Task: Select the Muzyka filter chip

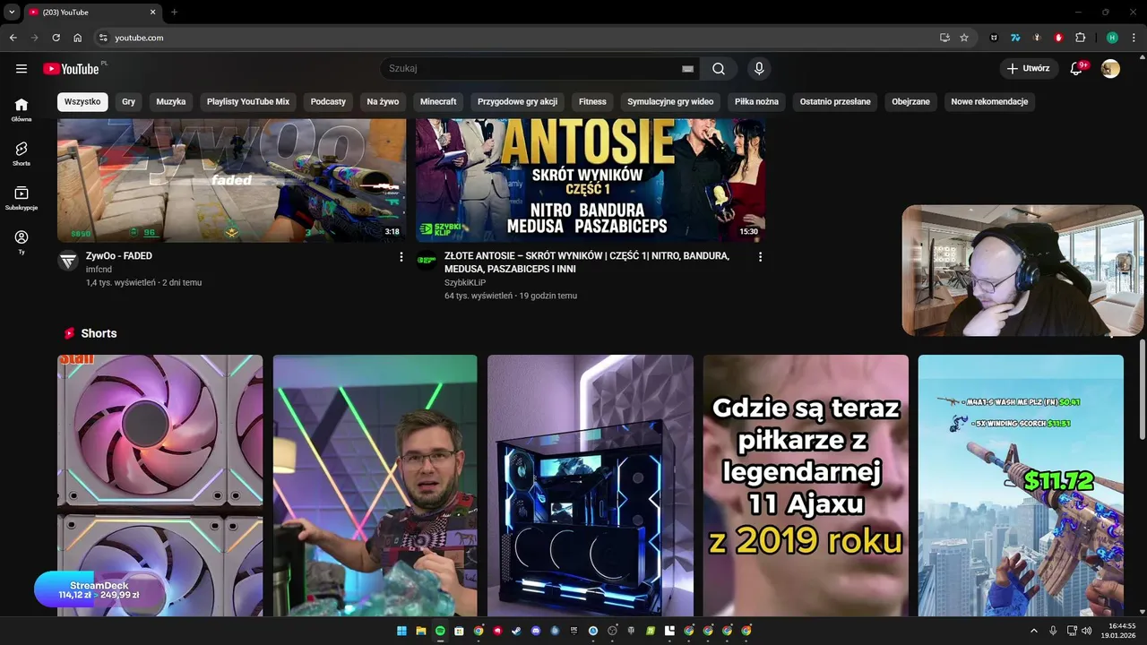Action: coord(171,102)
